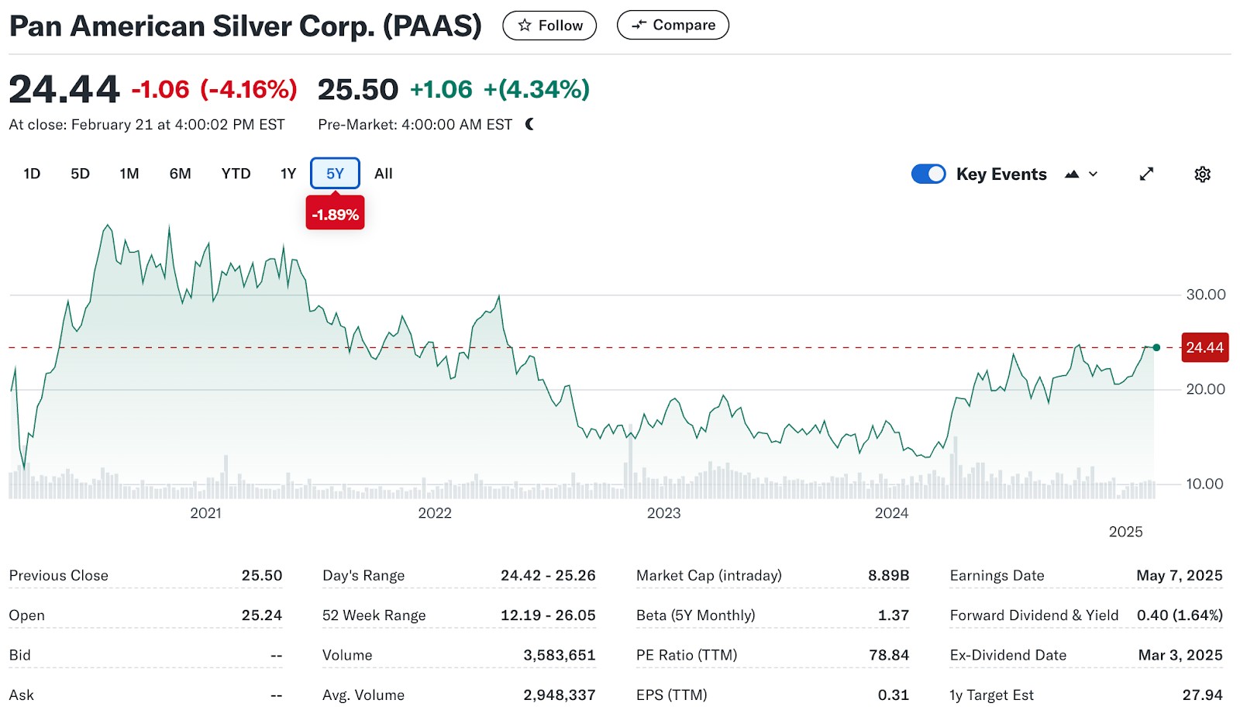The width and height of the screenshot is (1240, 710).
Task: Click the Day's Range value 24.42 - 25.26
Action: click(x=548, y=575)
